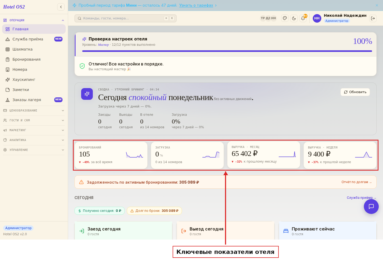Click the Выезд сегодня departure icon
Image resolution: width=383 pixels, height=264 pixels.
184,231
